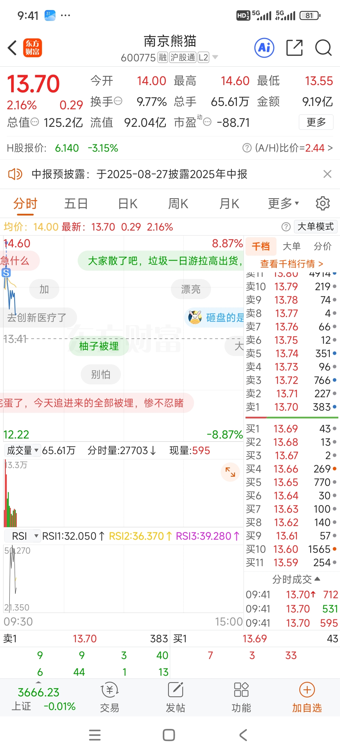Open the Ai assistant icon
The image size is (340, 756).
coord(264,48)
